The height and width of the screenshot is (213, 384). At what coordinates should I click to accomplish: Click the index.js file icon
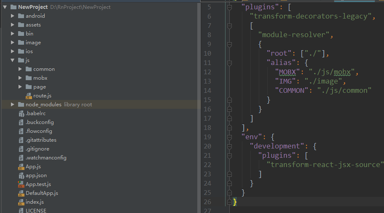[x=21, y=202]
